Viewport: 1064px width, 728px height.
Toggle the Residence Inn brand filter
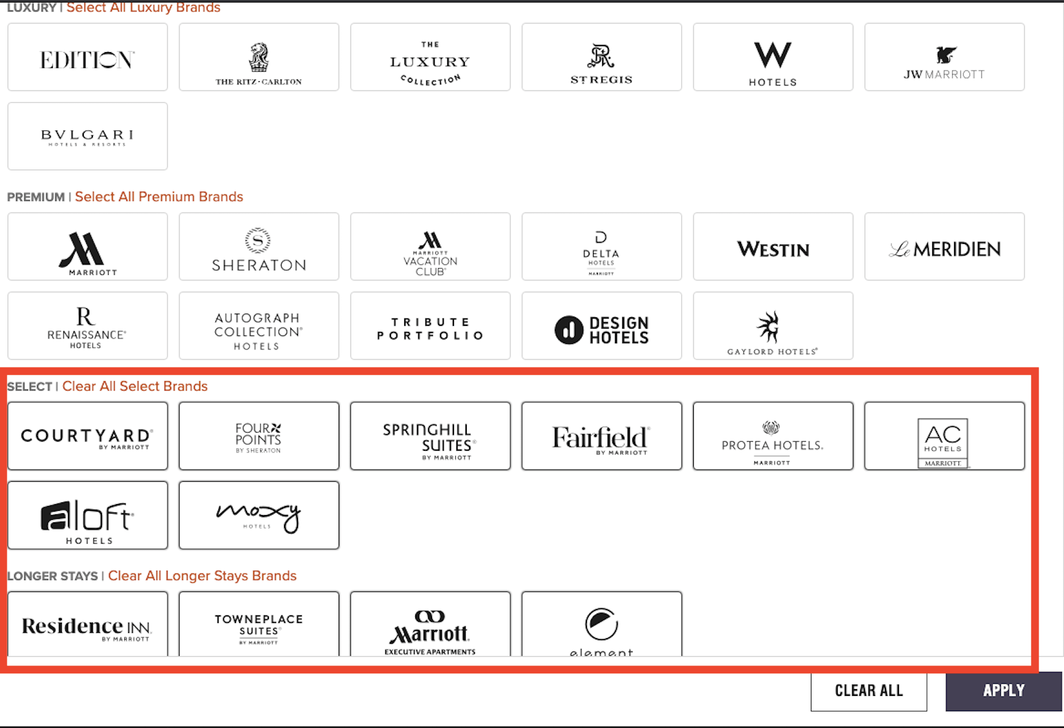click(x=87, y=624)
